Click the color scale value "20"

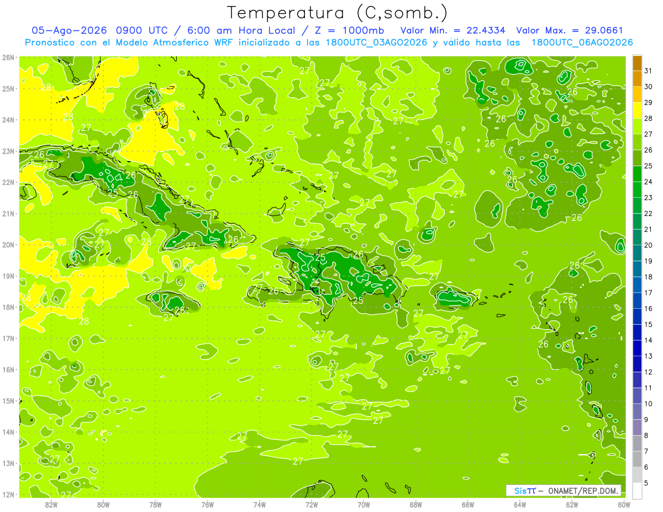tap(648, 245)
